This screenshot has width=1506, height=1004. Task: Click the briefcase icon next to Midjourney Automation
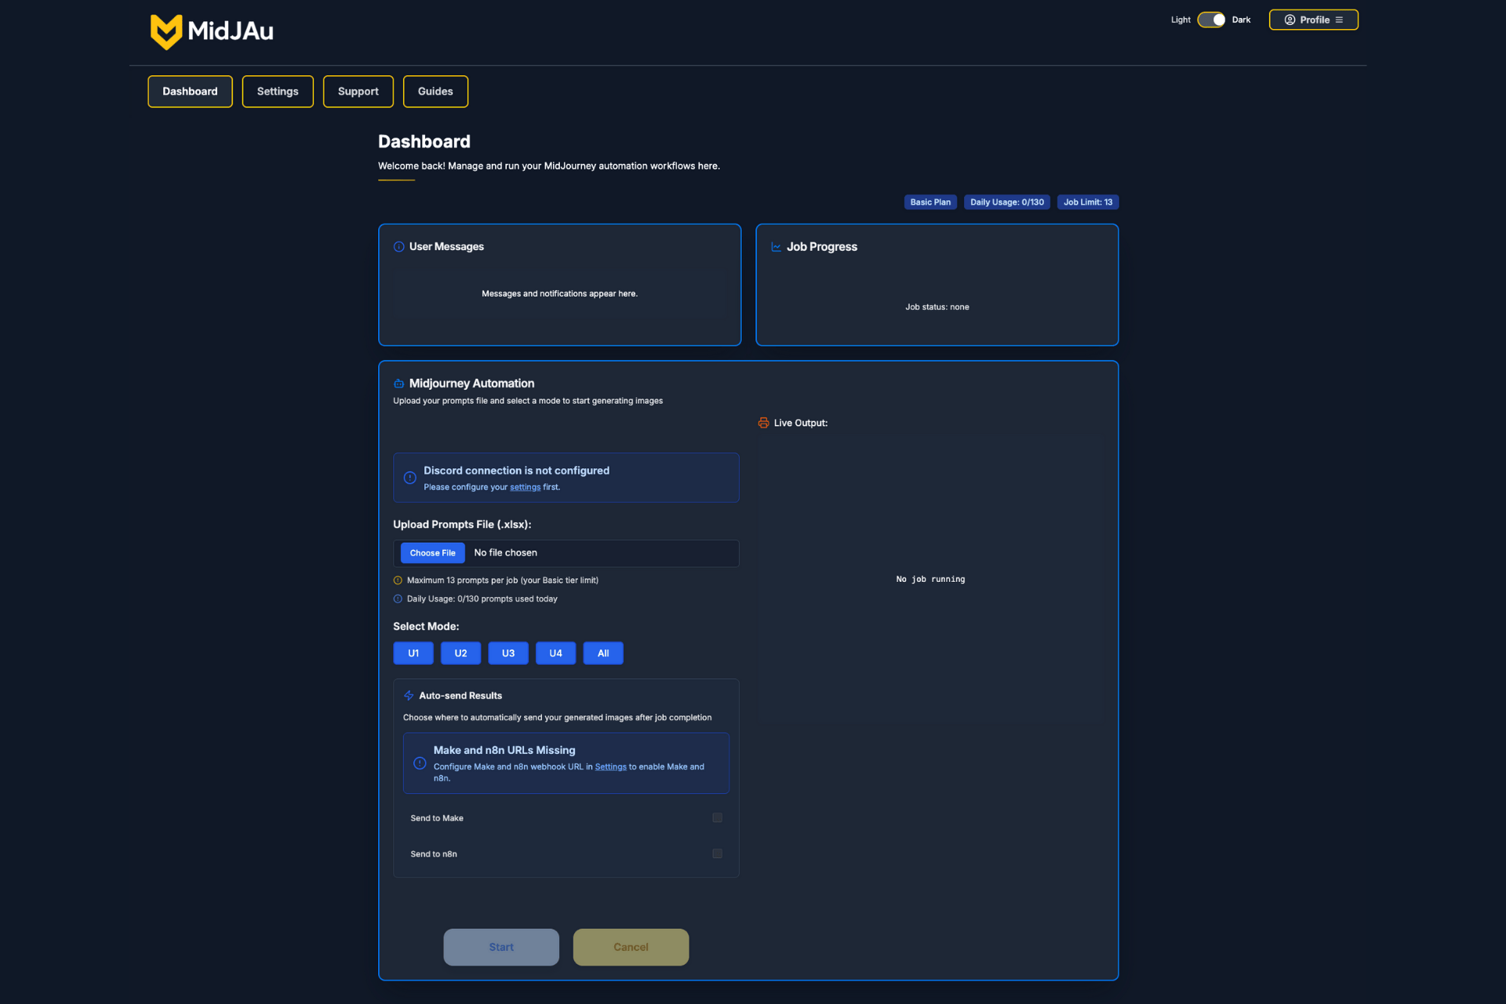(x=398, y=383)
